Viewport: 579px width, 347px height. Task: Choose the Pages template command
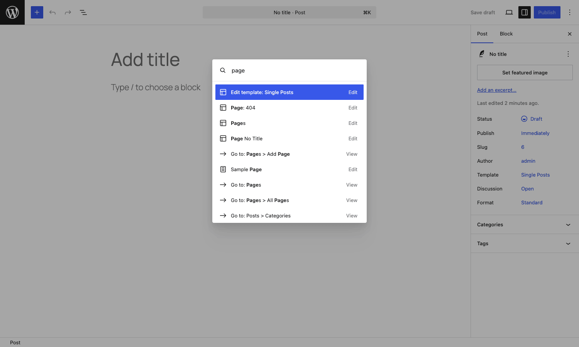[289, 123]
